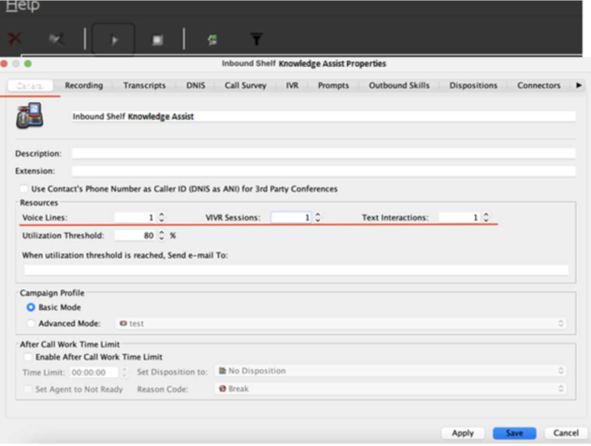
Task: Click the green refresh toolbar icon
Action: (x=213, y=40)
